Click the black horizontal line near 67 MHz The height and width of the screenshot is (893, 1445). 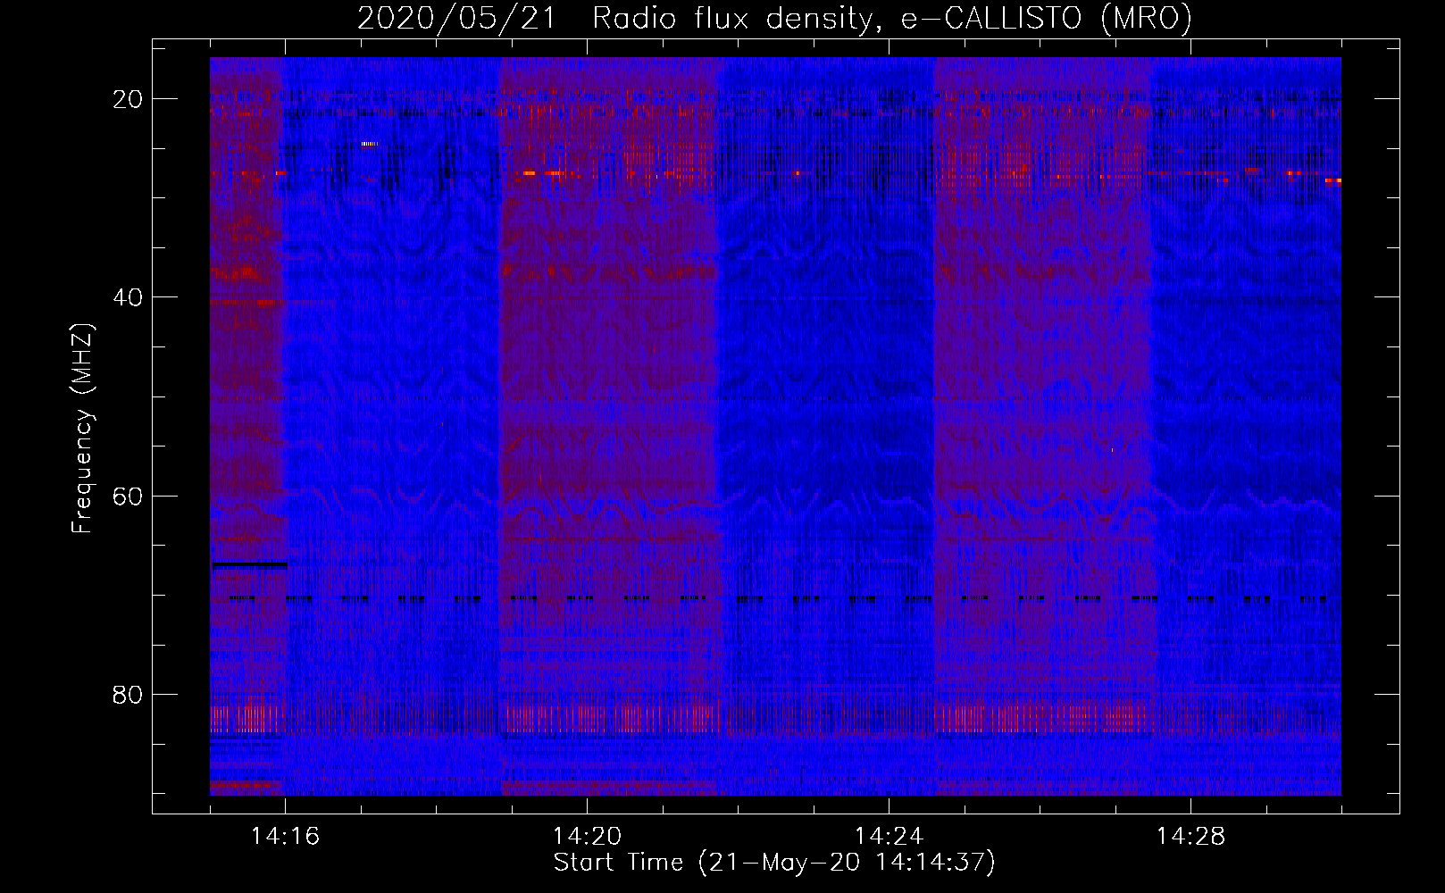pyautogui.click(x=250, y=565)
